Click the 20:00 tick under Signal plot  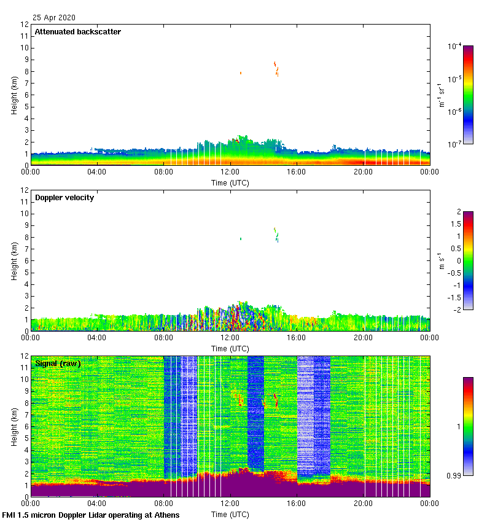[363, 504]
